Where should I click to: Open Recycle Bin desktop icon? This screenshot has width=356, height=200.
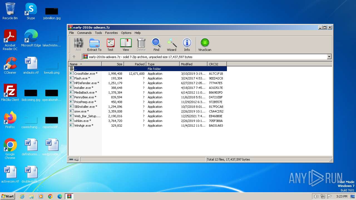[10, 11]
